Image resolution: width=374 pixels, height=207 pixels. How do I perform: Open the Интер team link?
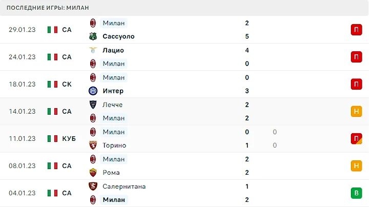coord(113,91)
